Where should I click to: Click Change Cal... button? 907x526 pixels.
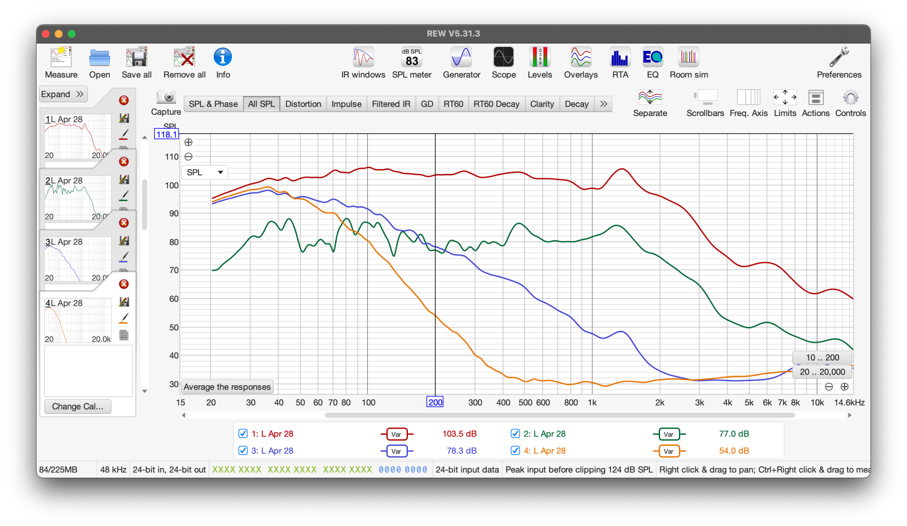[x=78, y=406]
